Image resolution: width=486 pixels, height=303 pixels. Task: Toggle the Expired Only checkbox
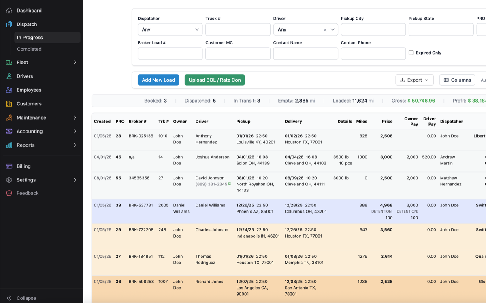[x=411, y=53]
